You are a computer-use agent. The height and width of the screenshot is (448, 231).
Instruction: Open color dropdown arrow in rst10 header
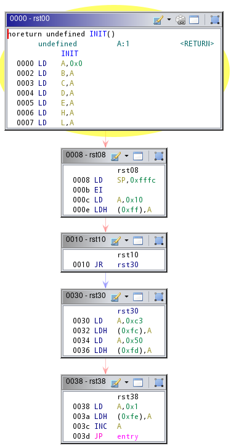126,241
